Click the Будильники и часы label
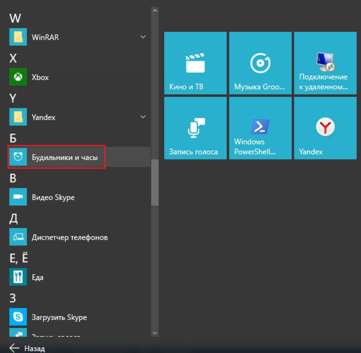361x353 pixels. coord(65,158)
